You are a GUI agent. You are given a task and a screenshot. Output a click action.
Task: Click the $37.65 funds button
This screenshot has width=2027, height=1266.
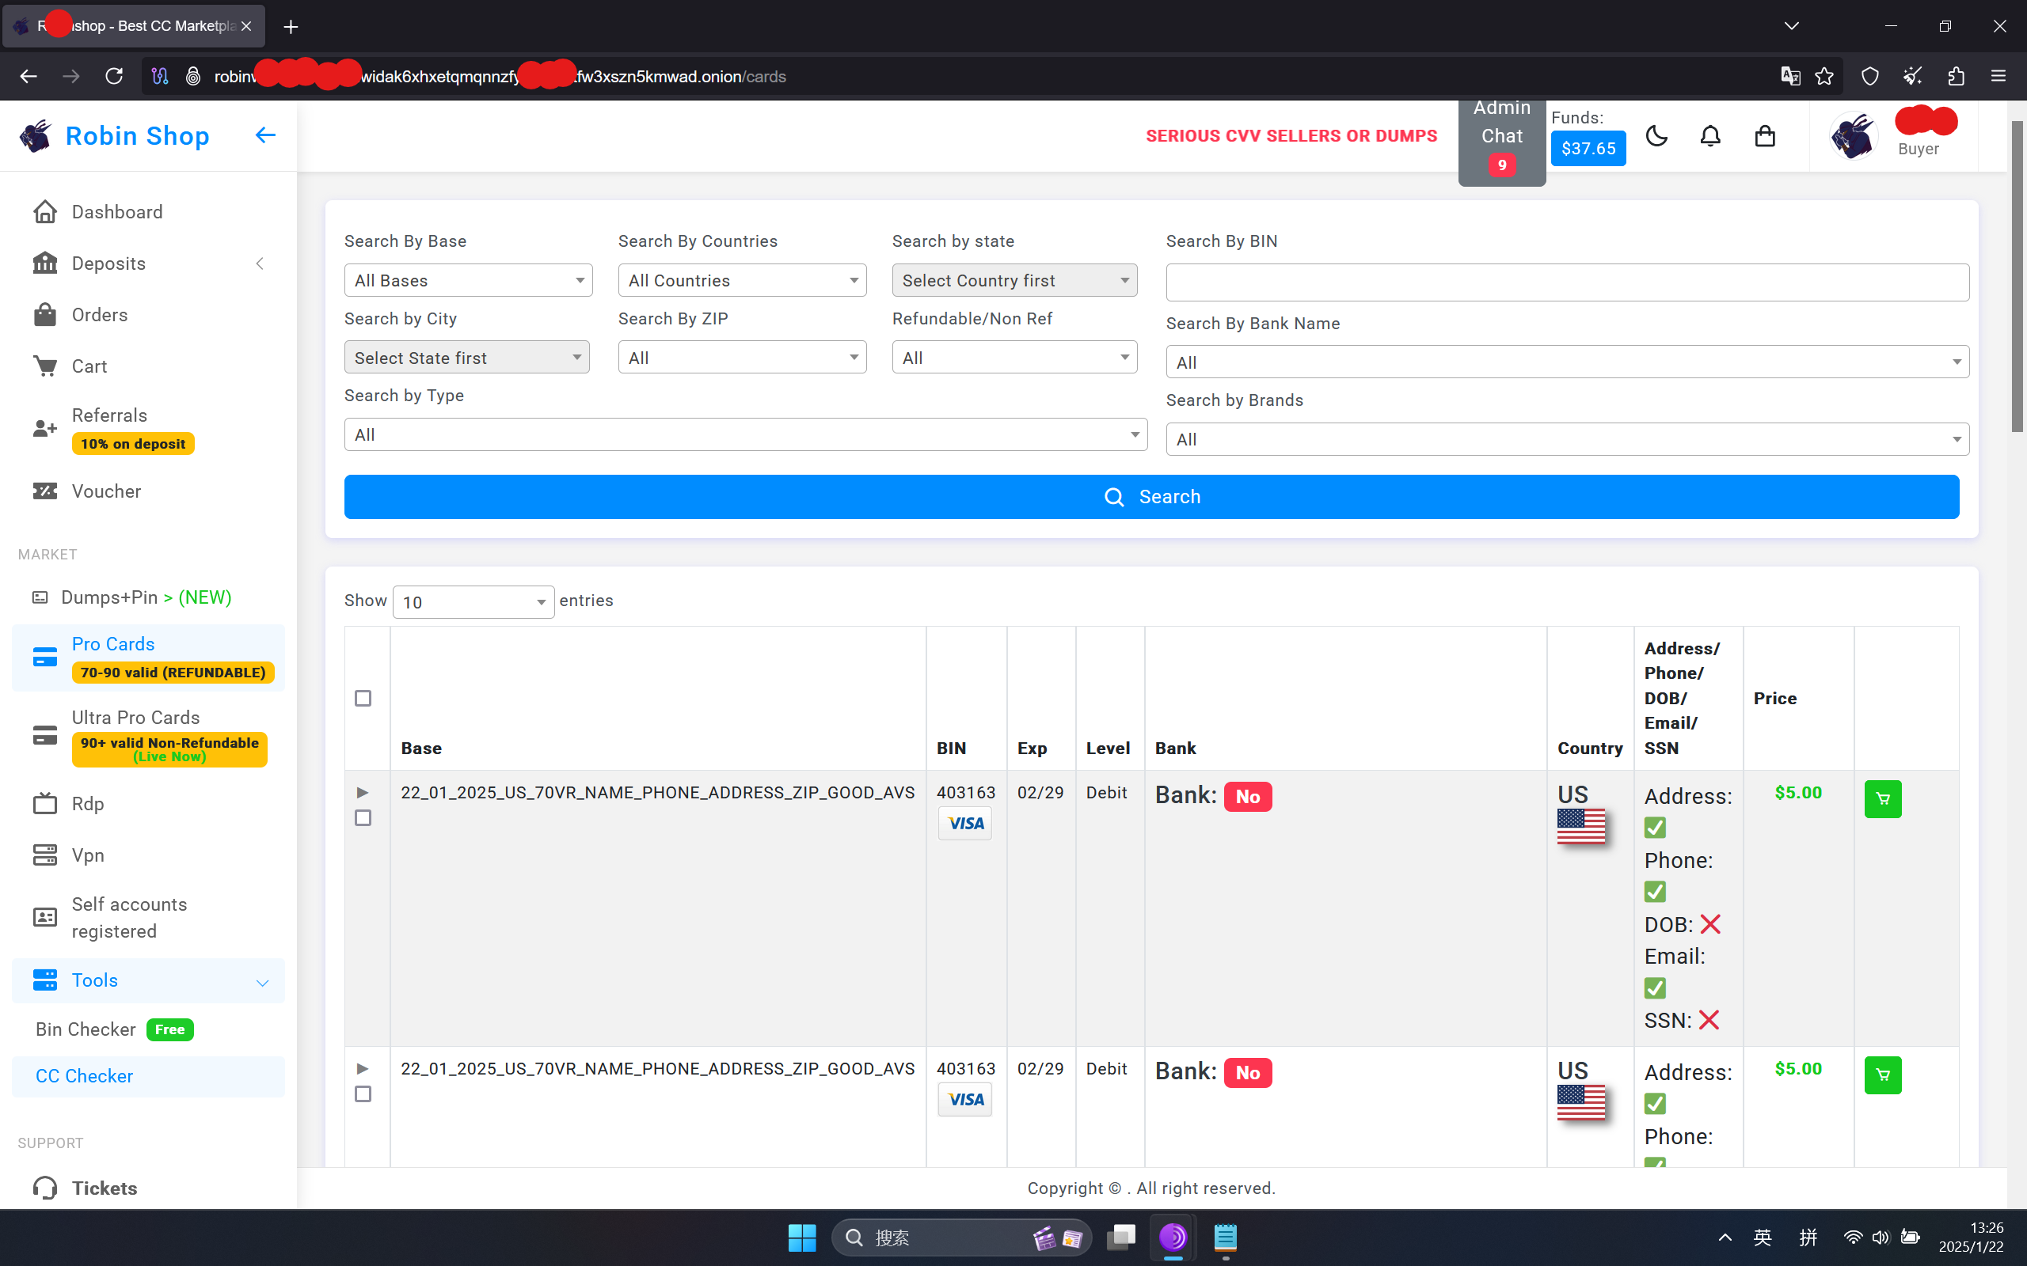(x=1588, y=148)
